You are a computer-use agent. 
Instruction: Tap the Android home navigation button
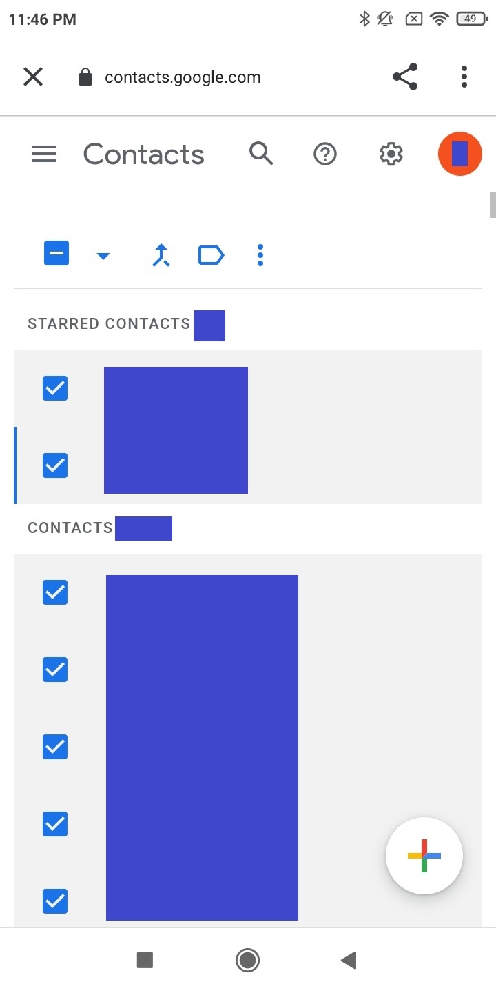[x=247, y=960]
